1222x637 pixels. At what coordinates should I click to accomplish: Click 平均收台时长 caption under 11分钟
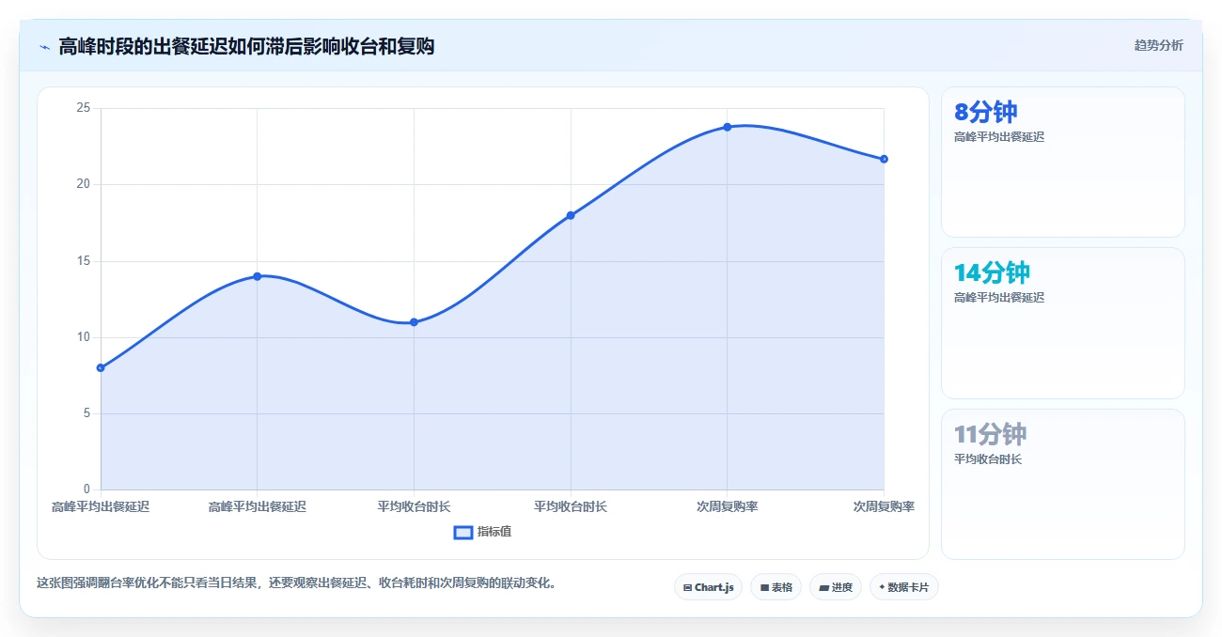click(x=988, y=459)
